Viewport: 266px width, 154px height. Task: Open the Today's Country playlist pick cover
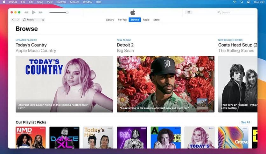199,137
